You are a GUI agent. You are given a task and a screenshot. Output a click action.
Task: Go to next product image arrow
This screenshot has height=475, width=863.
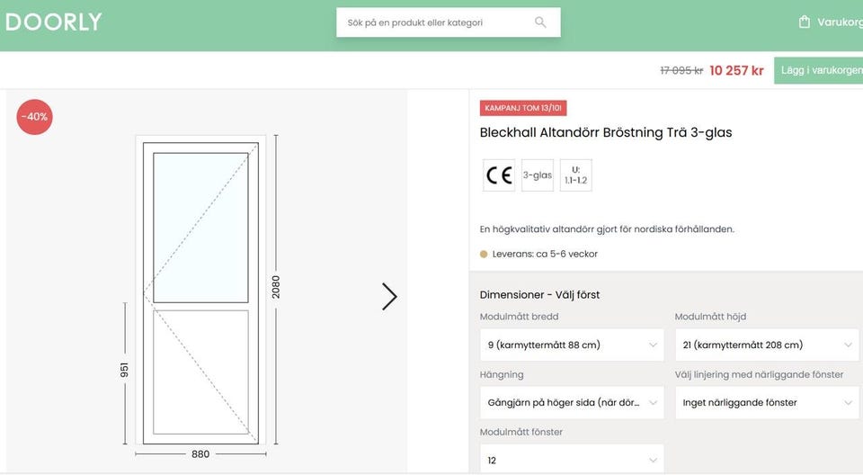point(389,297)
